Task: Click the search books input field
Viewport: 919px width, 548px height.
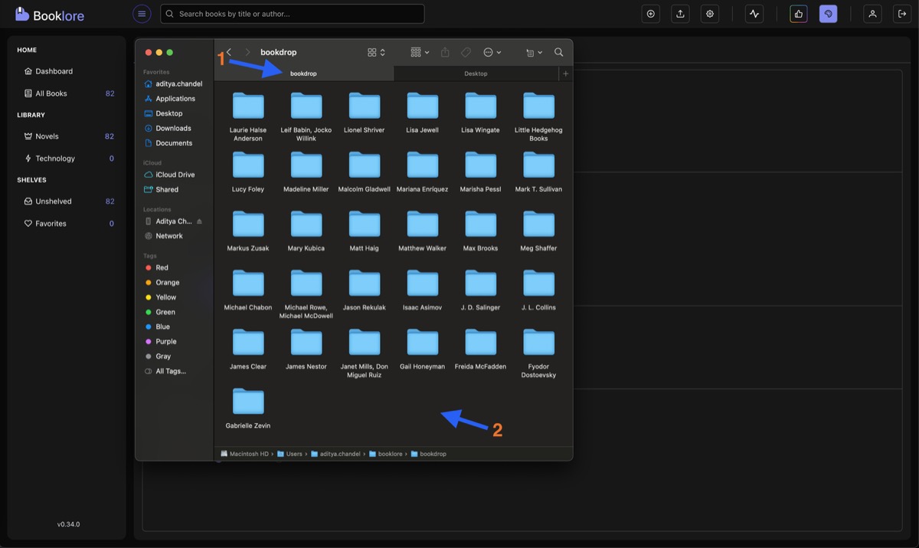Action: point(291,13)
